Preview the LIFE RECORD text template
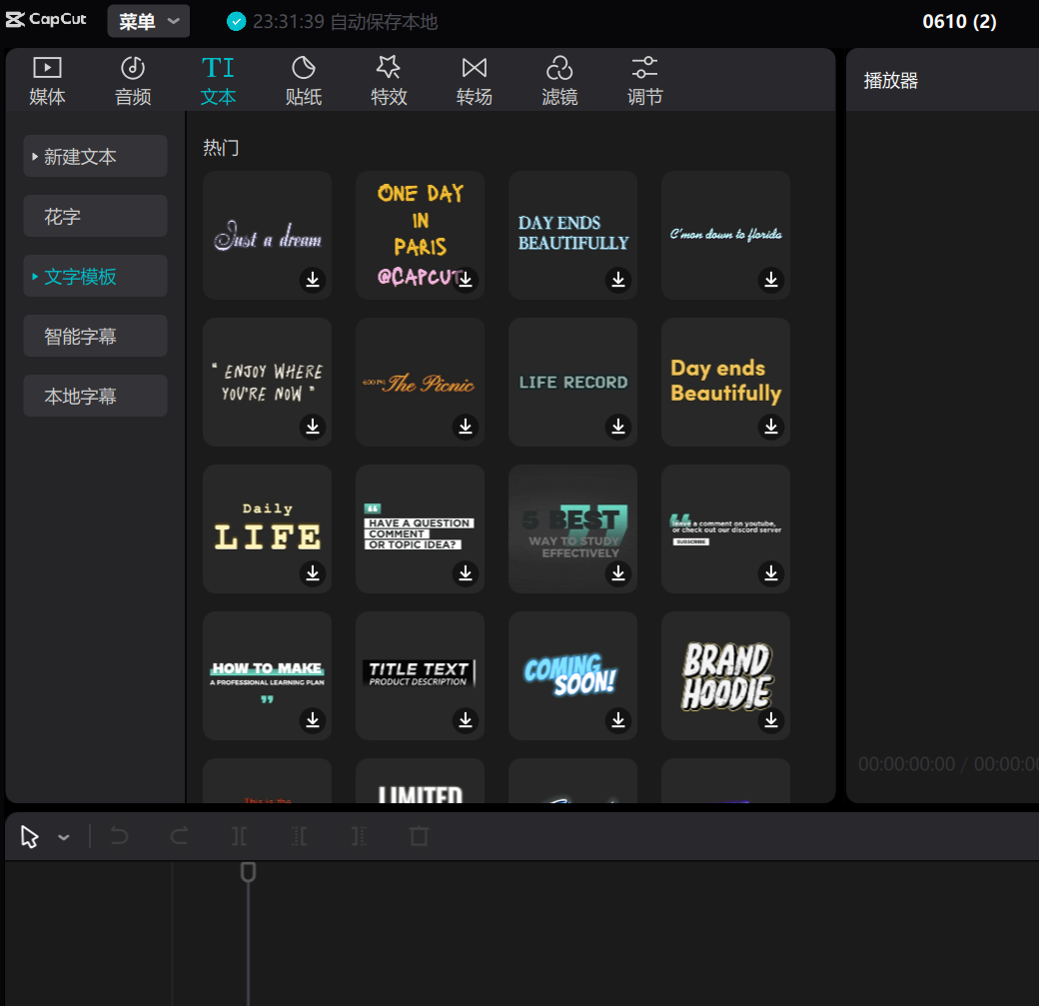The image size is (1039, 1006). (573, 382)
